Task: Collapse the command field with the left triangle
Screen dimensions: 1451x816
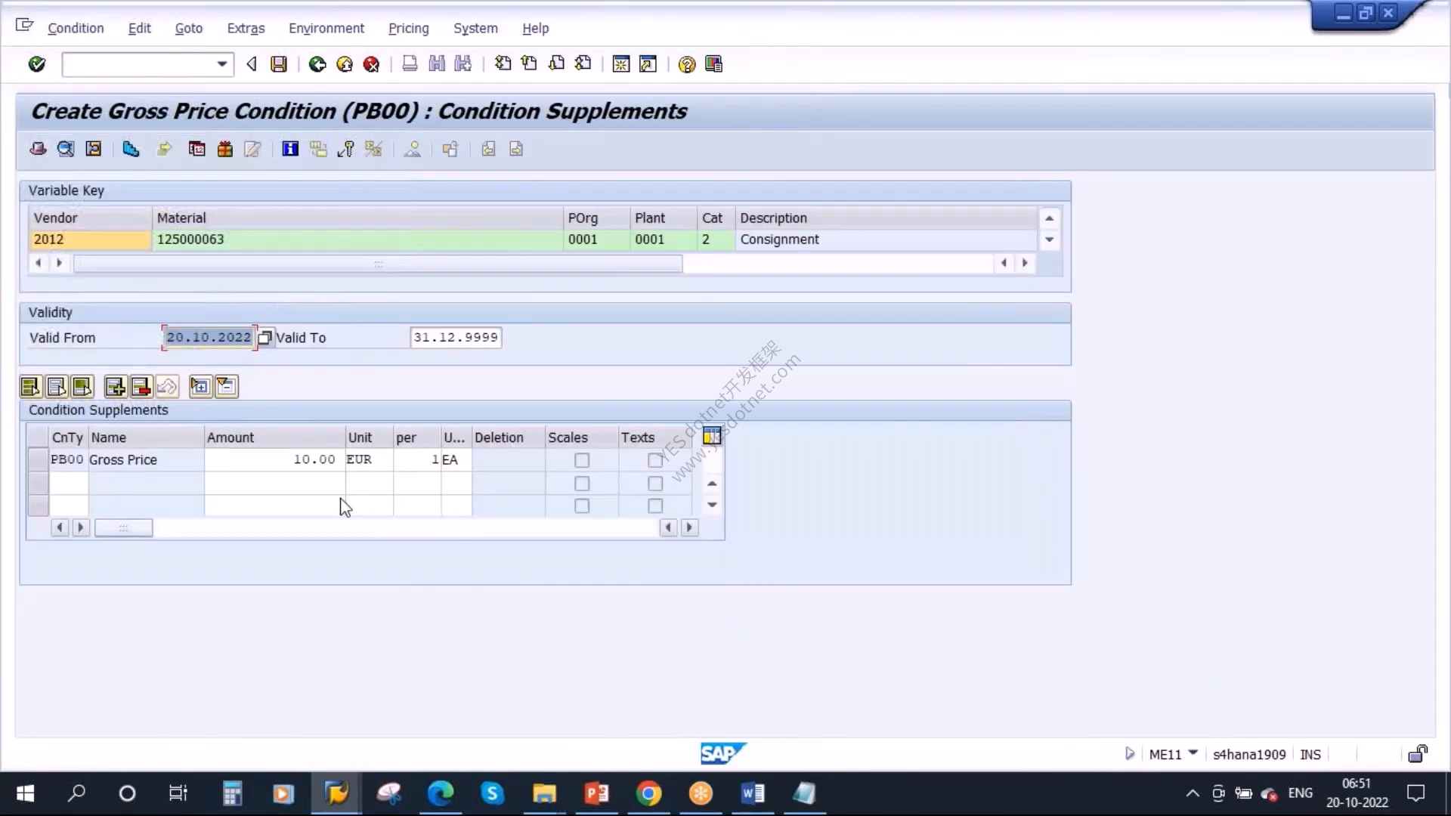Action: pyautogui.click(x=252, y=64)
